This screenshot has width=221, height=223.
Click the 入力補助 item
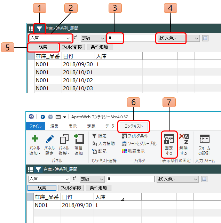(103, 144)
